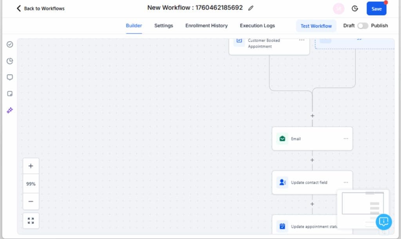Open the Execution Logs tab
401x239 pixels.
(257, 25)
